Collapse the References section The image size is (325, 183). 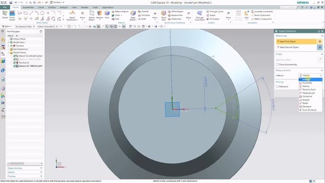(x=321, y=36)
